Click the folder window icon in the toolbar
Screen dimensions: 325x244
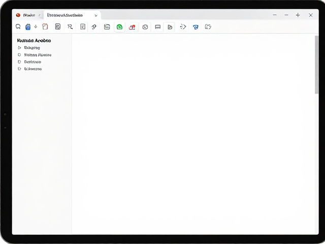click(x=107, y=26)
